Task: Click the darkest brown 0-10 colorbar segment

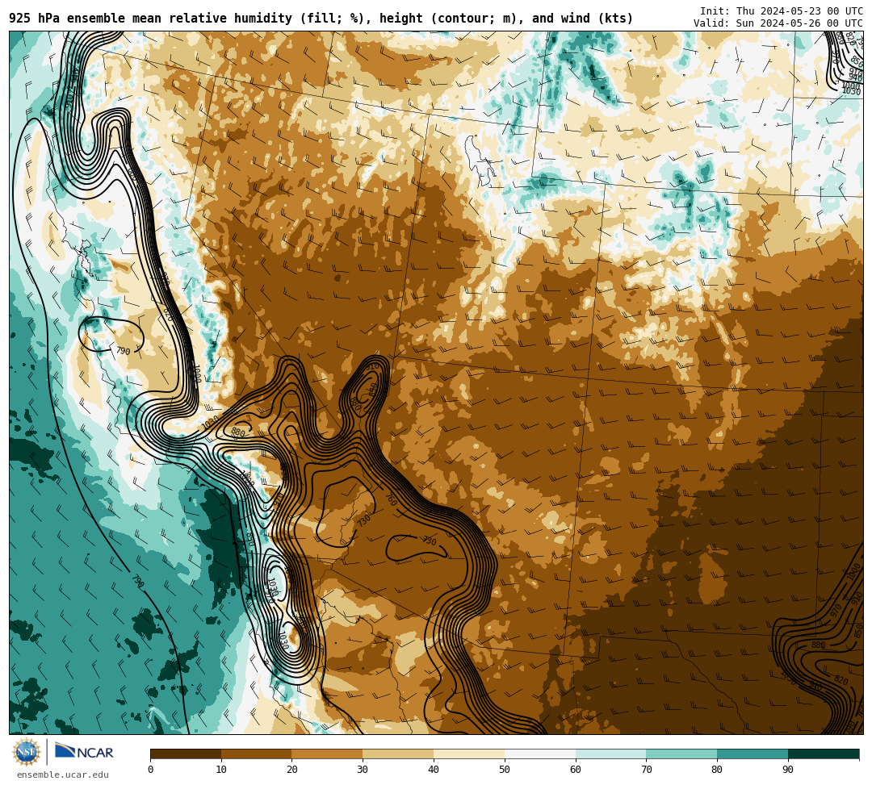Action: click(186, 754)
